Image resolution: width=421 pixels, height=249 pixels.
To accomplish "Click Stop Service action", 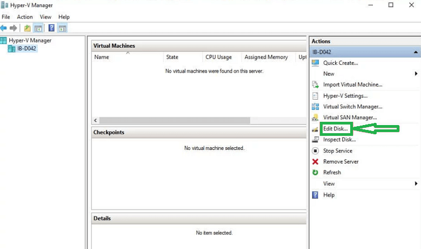I will 337,151.
